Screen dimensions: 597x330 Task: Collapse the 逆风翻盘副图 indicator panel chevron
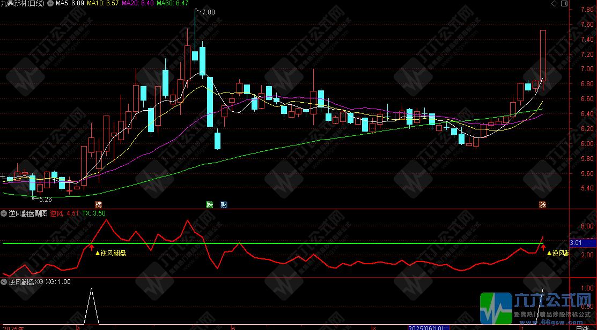4,213
